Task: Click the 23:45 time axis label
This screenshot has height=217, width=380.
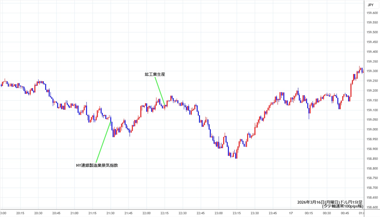Action: [273, 213]
